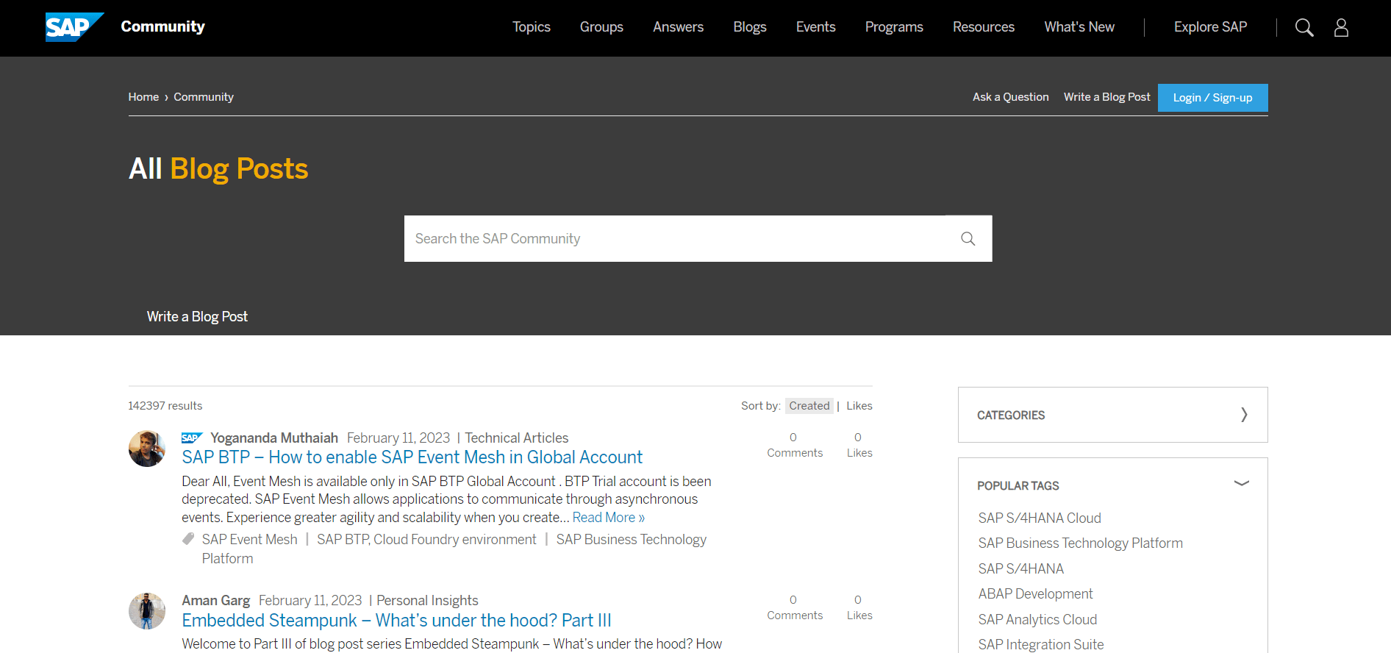
Task: Click the search box magnifier button
Action: pyautogui.click(x=968, y=238)
